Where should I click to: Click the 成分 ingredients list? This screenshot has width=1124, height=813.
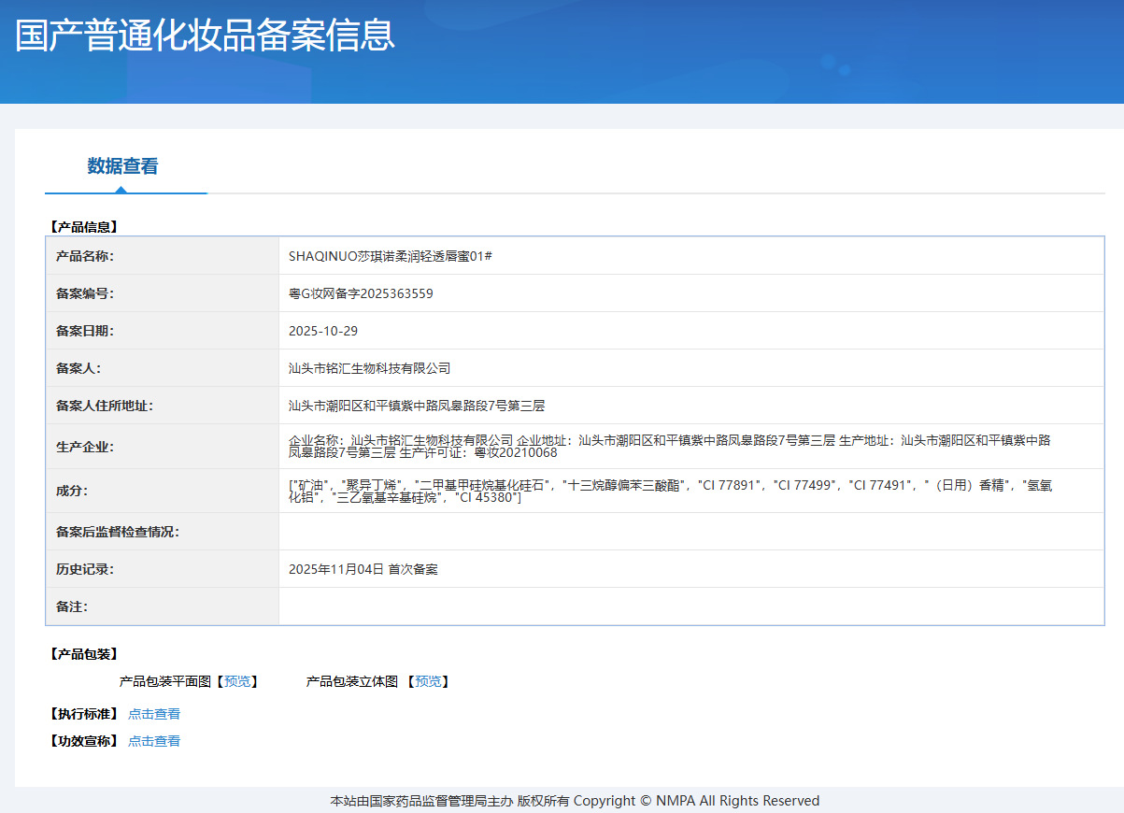click(670, 491)
